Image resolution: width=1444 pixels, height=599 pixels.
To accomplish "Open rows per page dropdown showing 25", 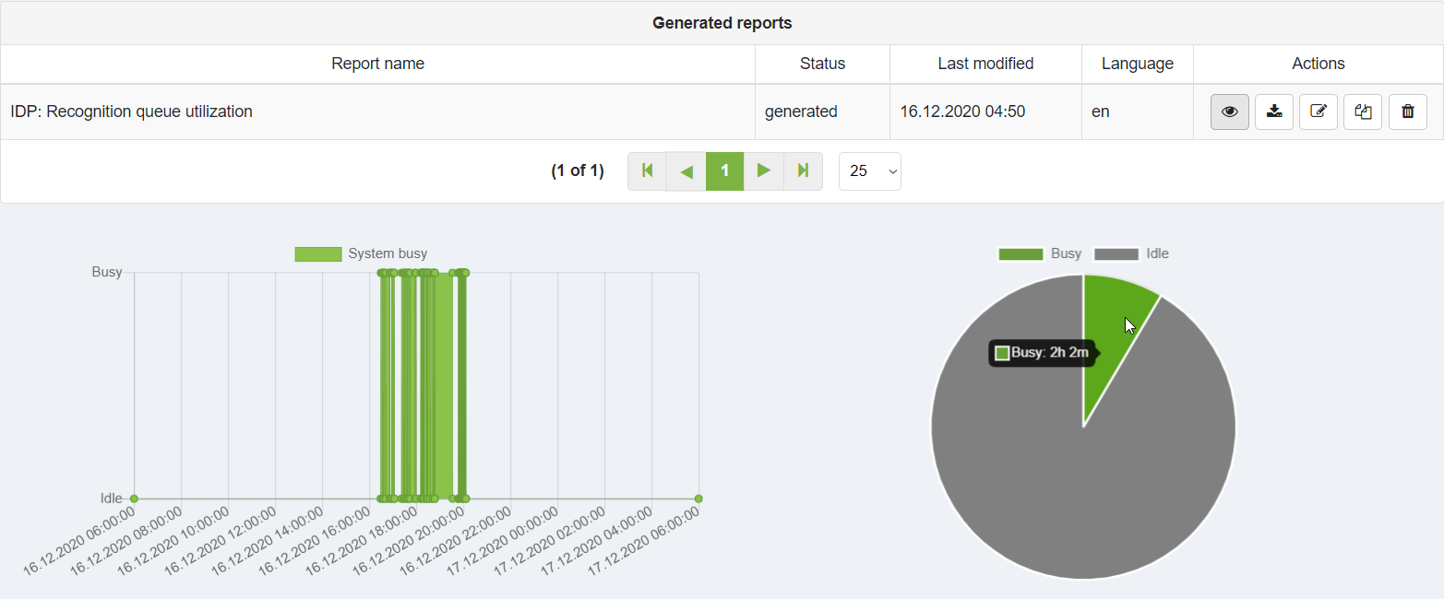I will 869,171.
